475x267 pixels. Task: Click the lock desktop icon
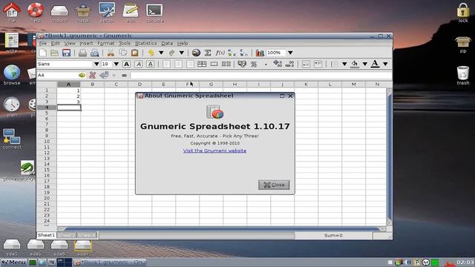(463, 13)
